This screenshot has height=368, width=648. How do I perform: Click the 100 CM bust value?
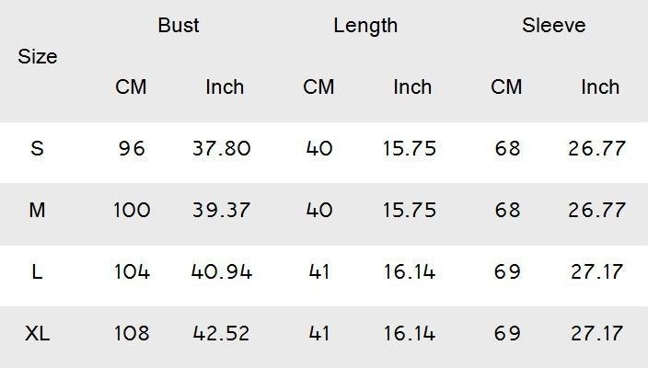click(x=132, y=210)
